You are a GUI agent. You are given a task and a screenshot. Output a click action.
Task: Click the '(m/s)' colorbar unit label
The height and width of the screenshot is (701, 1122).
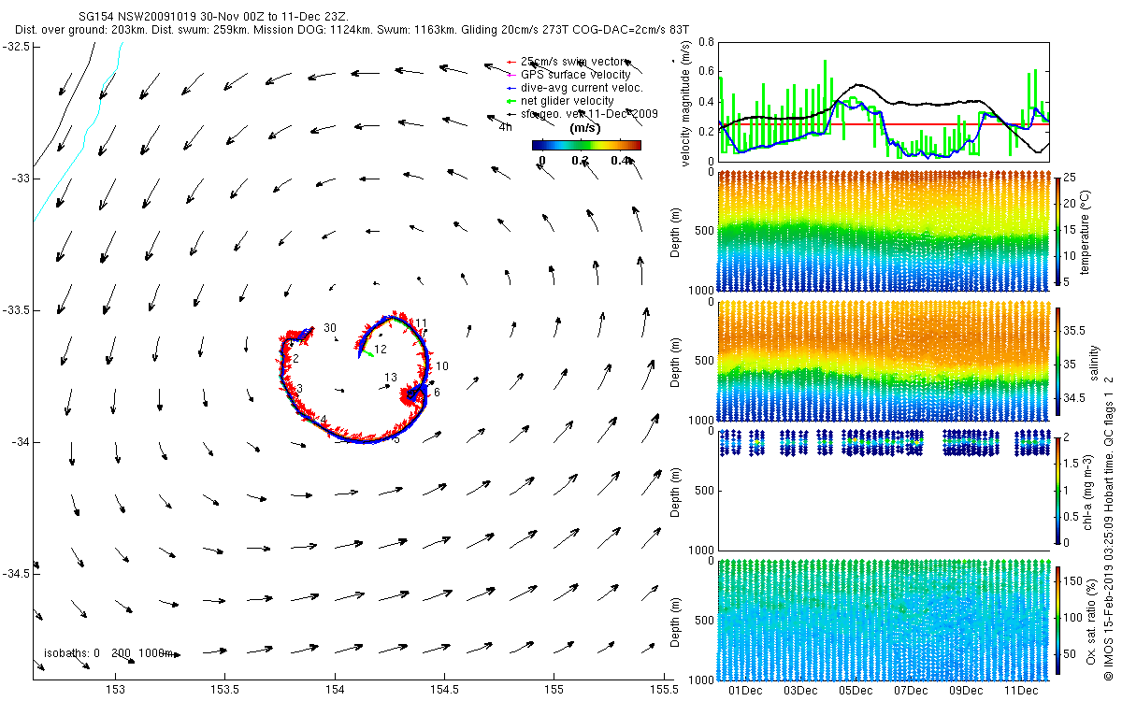click(585, 128)
